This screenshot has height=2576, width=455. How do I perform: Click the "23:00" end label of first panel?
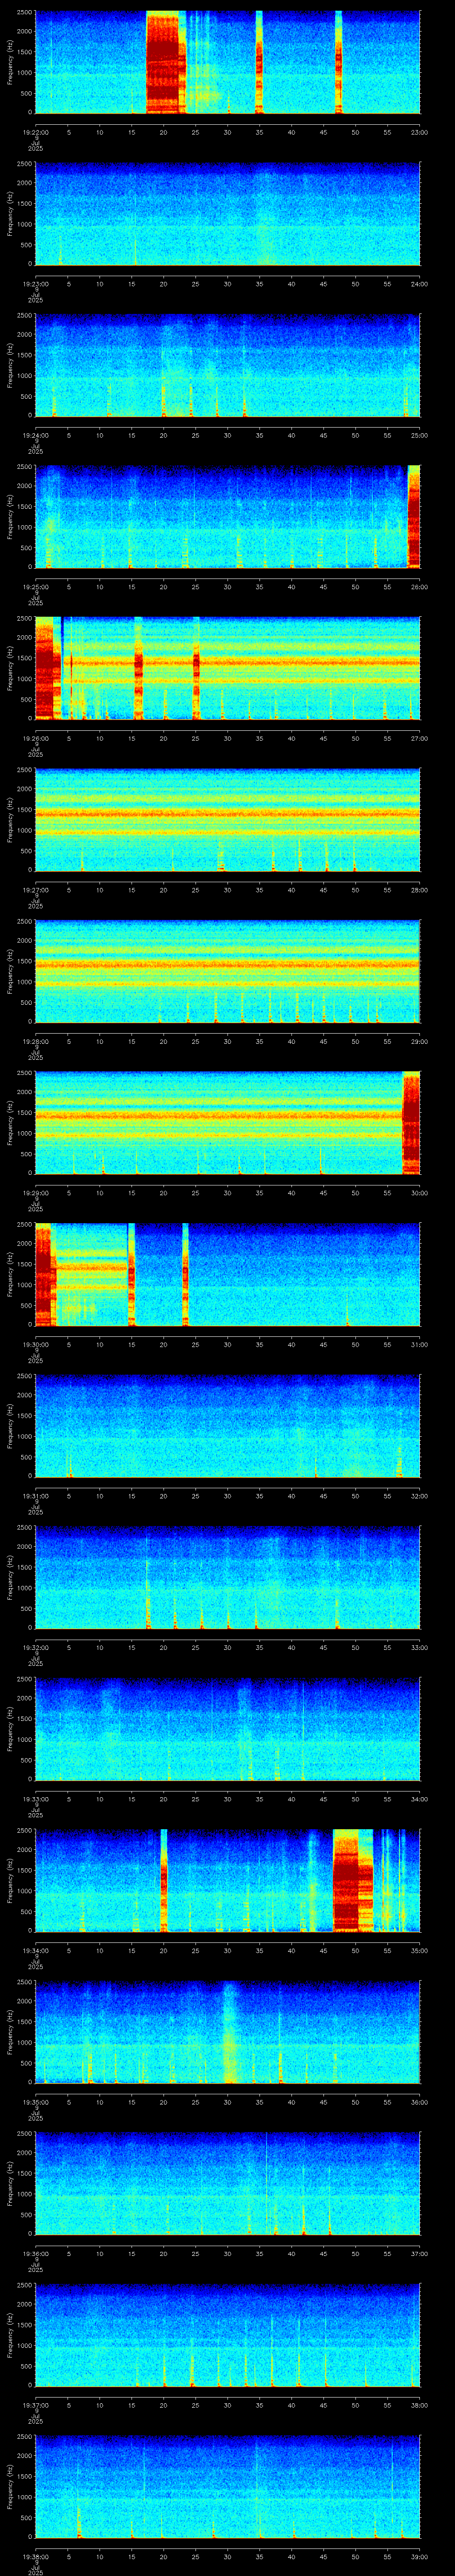pyautogui.click(x=420, y=132)
